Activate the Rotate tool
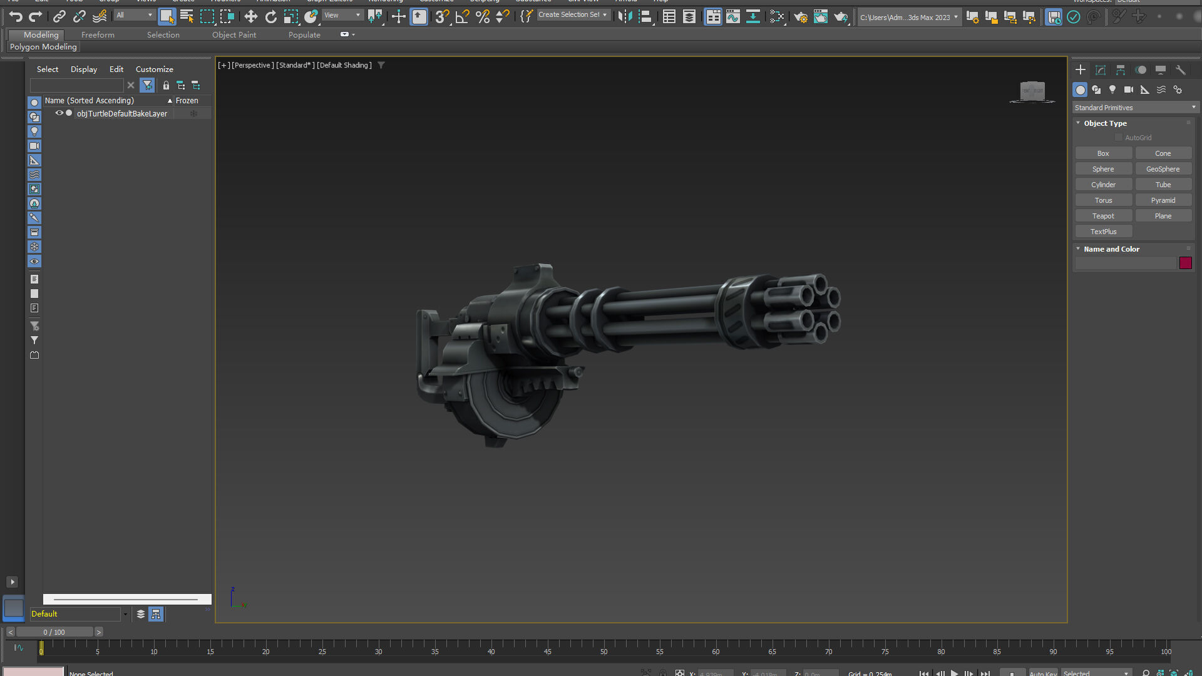Screen dimensions: 1202x676 point(270,17)
